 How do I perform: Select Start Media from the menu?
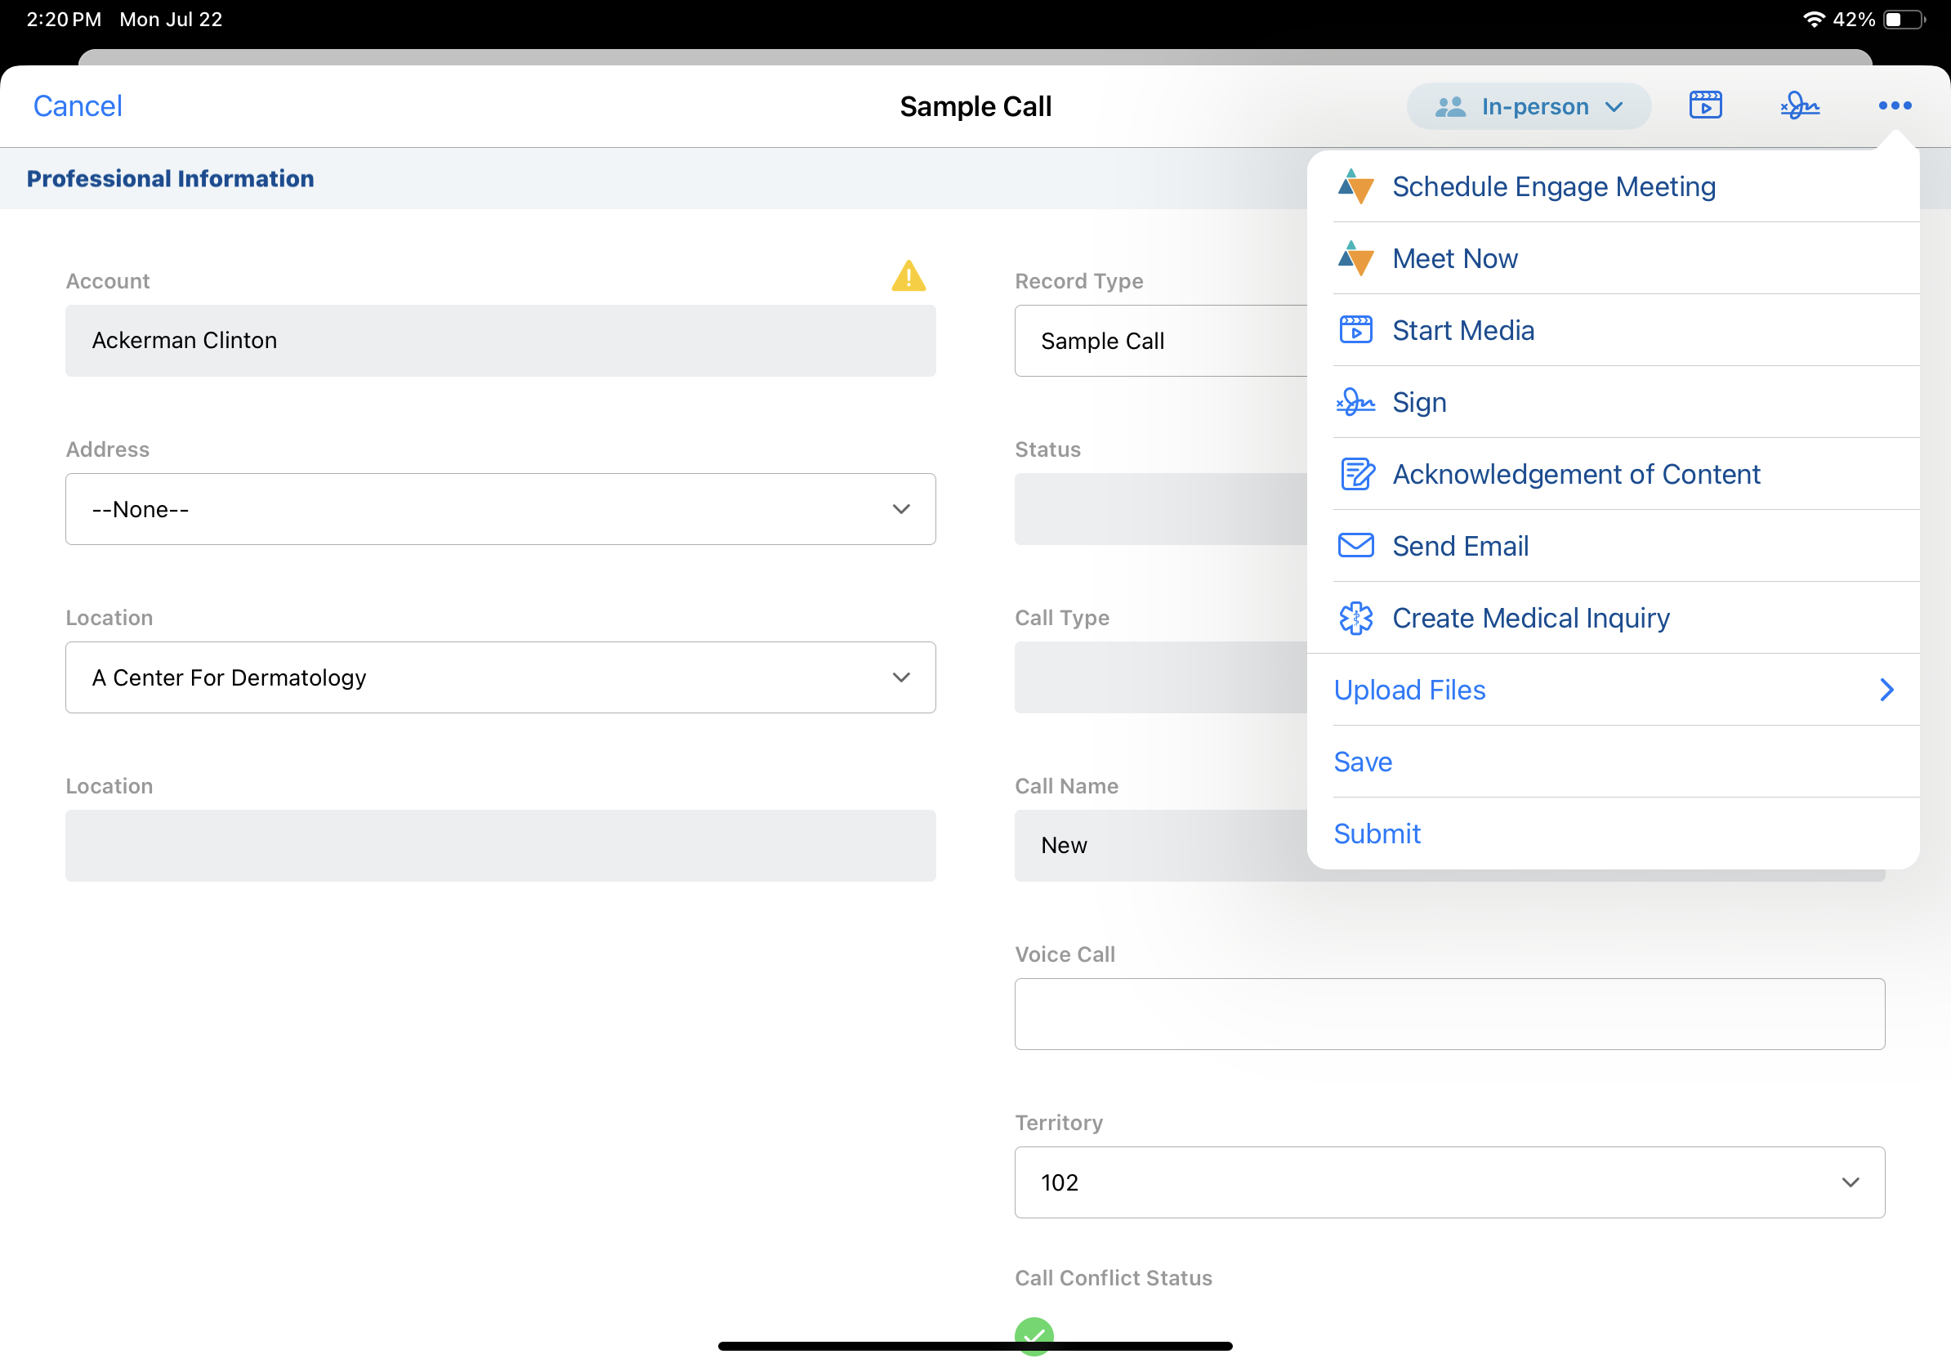coord(1462,331)
